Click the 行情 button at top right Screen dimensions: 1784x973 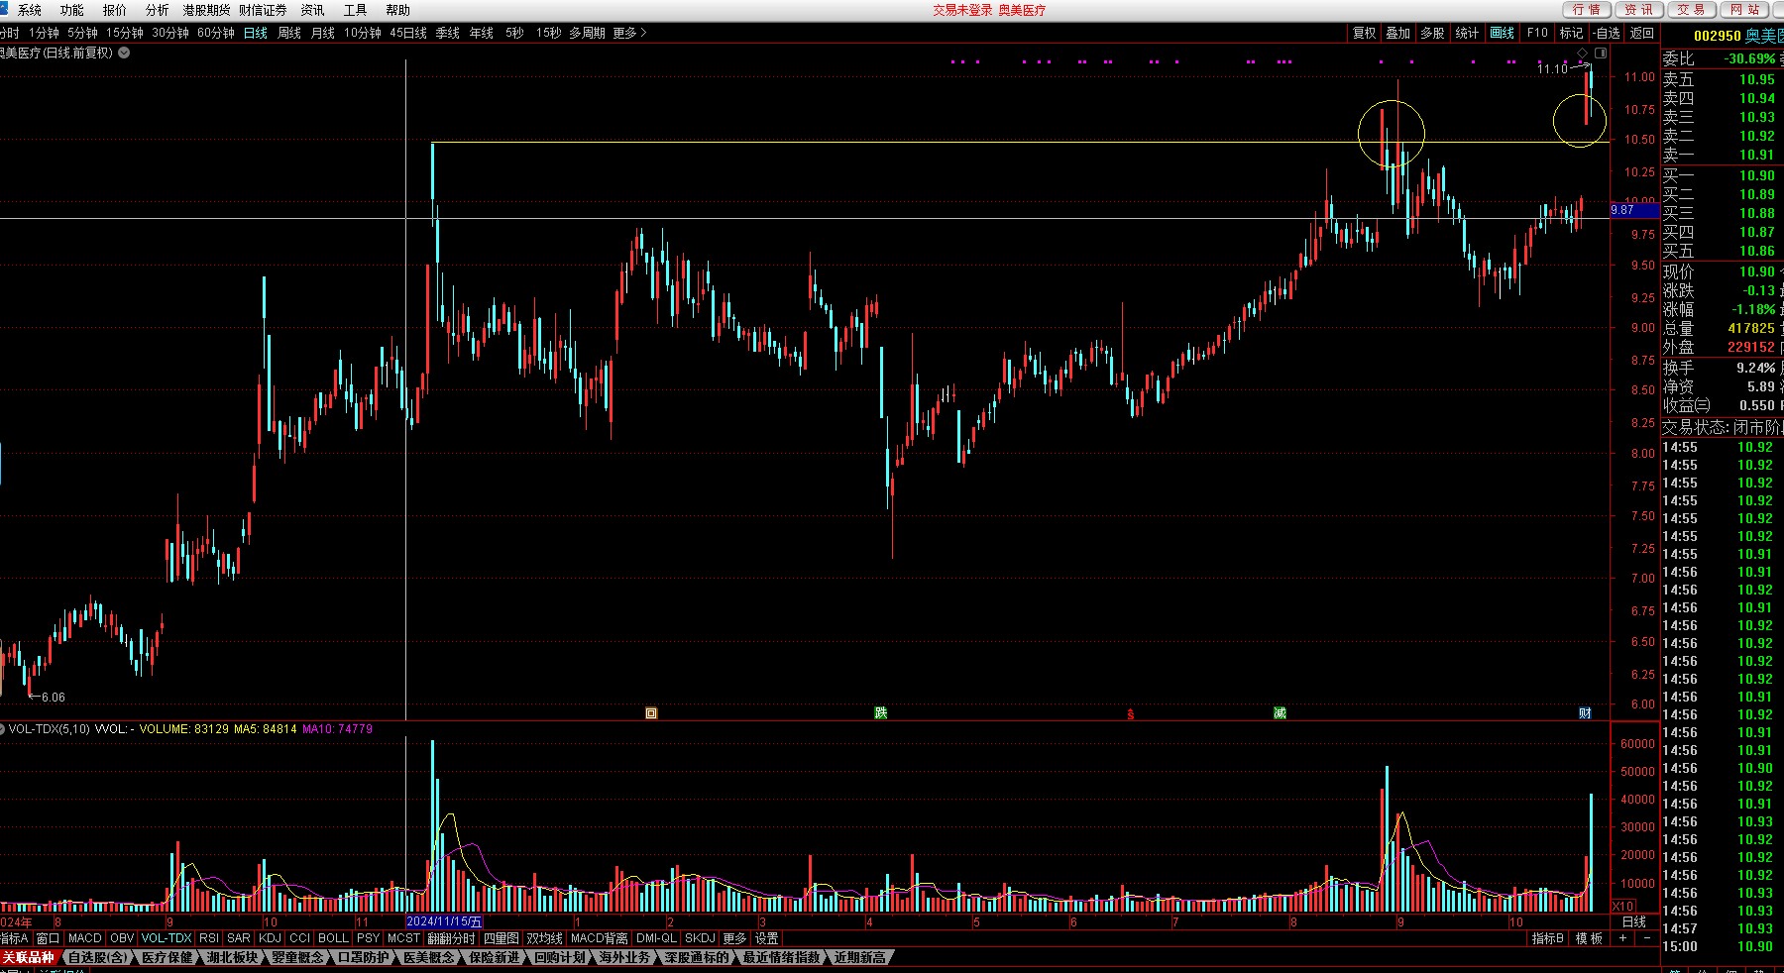[1587, 10]
